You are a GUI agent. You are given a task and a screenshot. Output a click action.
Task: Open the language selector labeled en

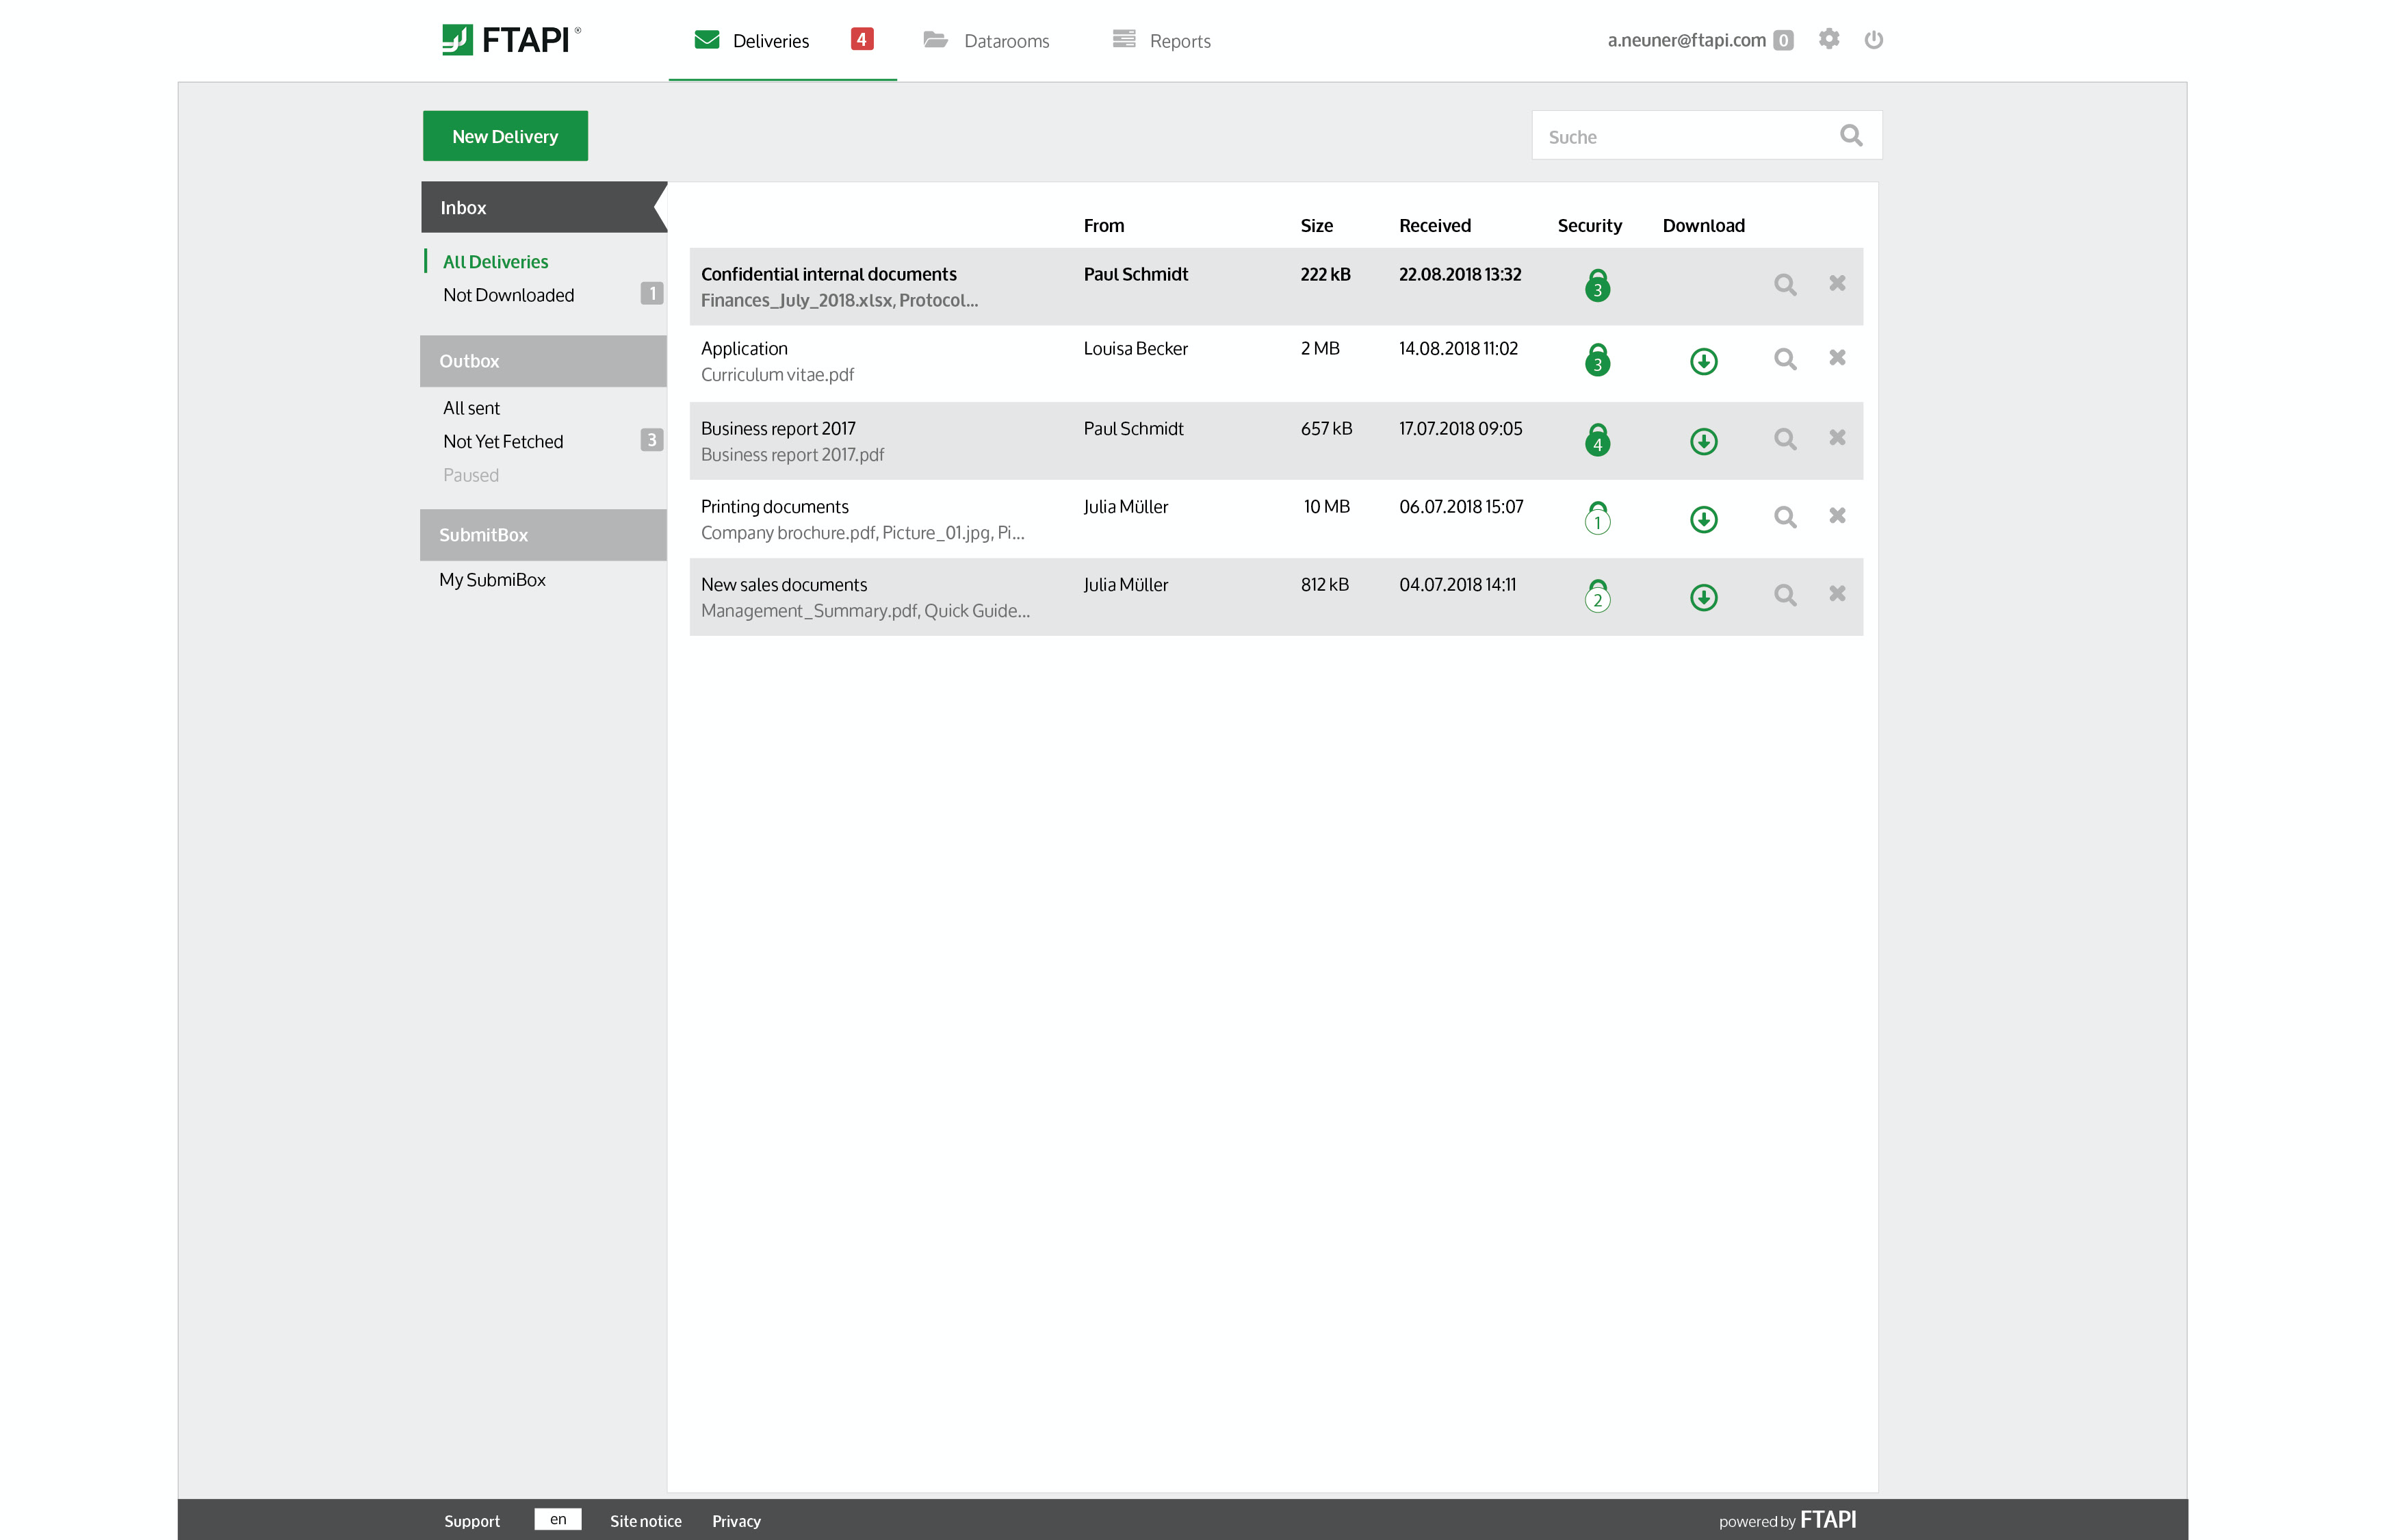[558, 1519]
